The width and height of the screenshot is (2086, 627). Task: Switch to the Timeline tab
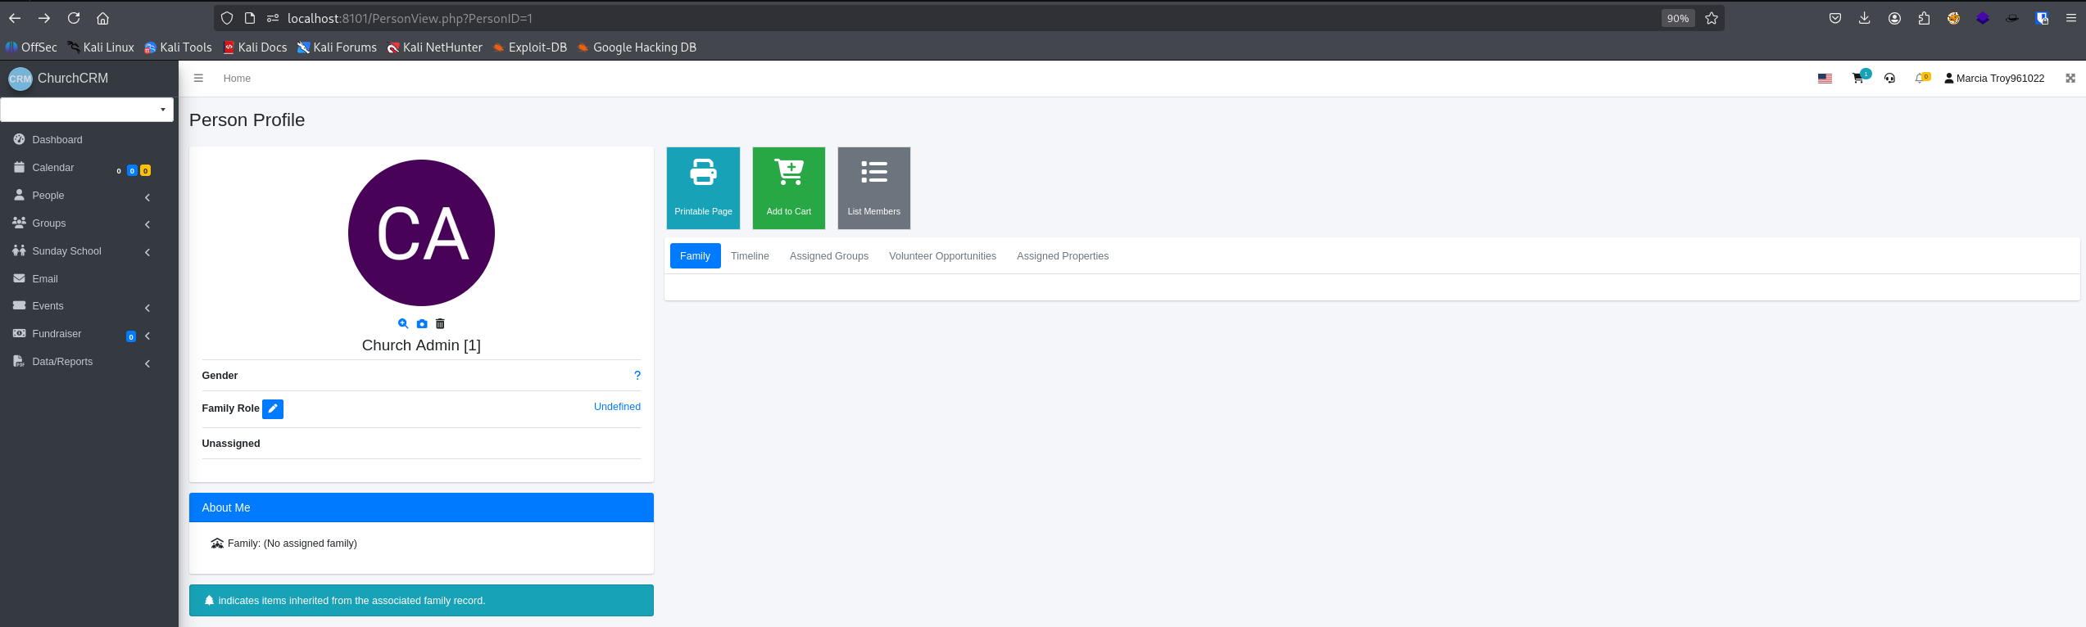[x=750, y=256]
